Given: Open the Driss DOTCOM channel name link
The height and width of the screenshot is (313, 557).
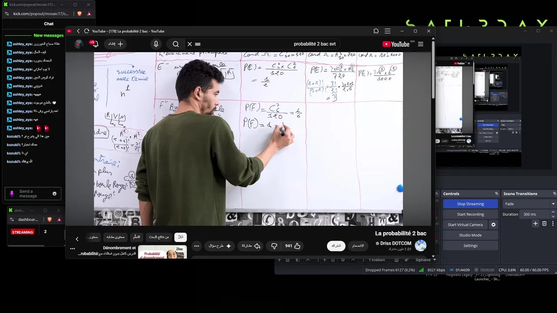Looking at the screenshot, I should (x=396, y=243).
